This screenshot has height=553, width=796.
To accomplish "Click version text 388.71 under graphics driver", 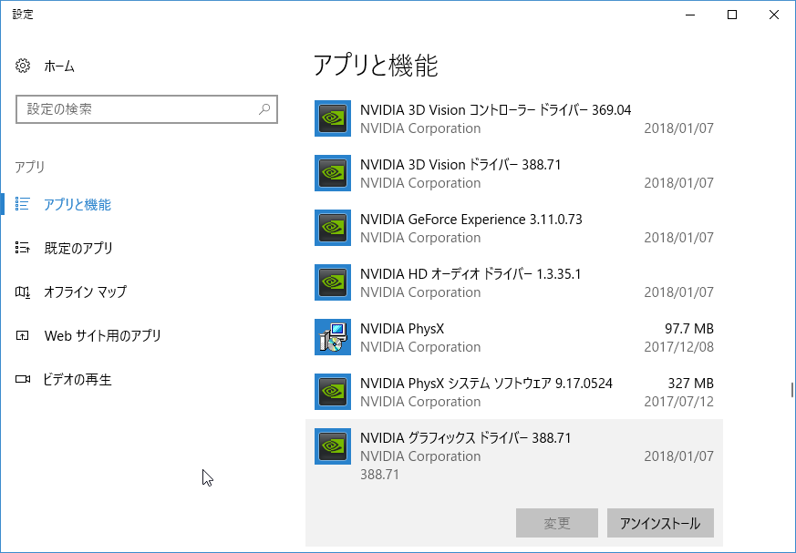I will point(379,475).
